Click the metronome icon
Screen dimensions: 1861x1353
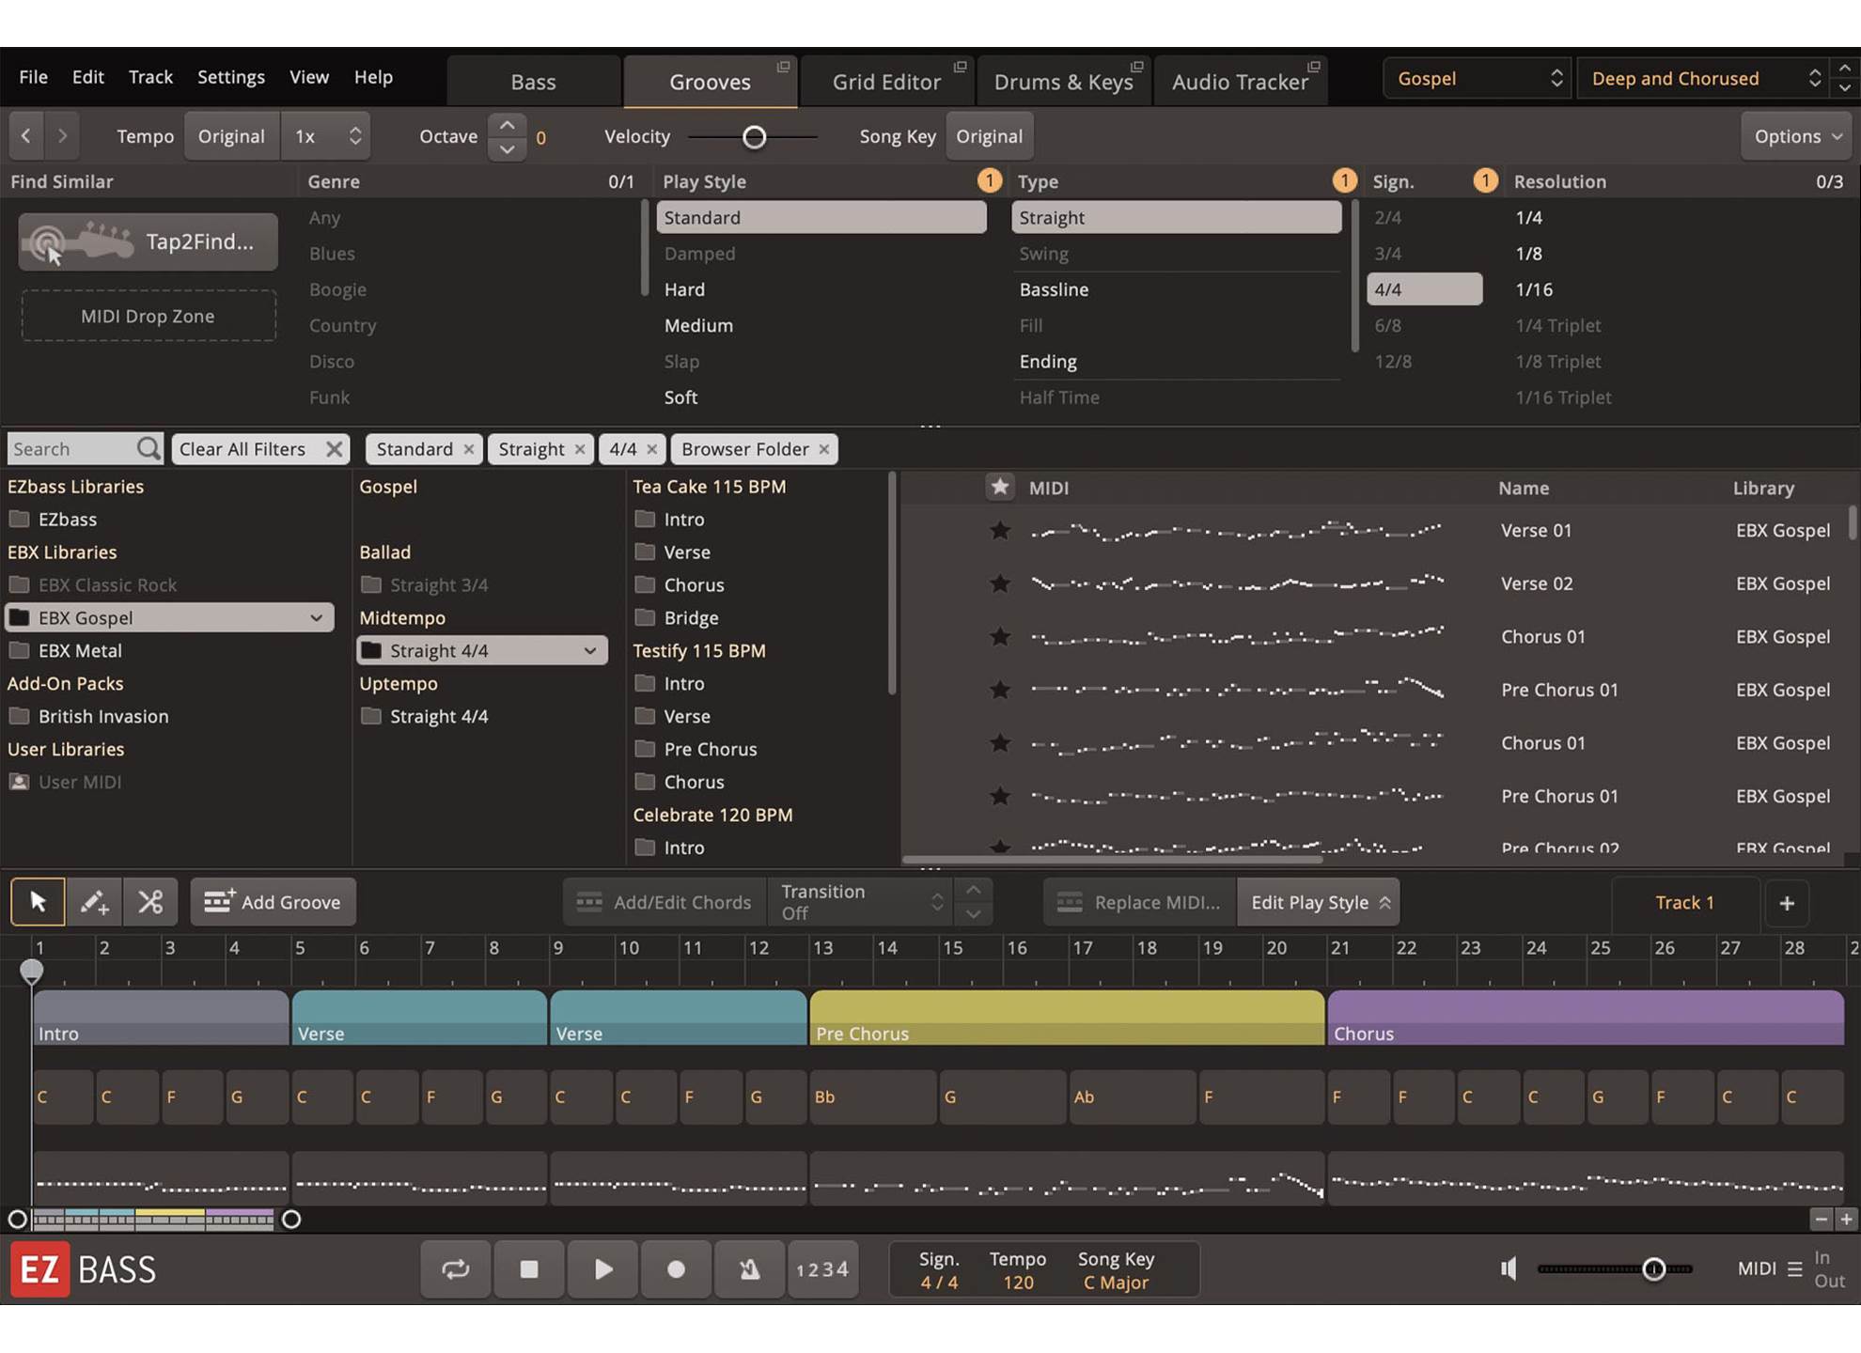click(x=749, y=1269)
